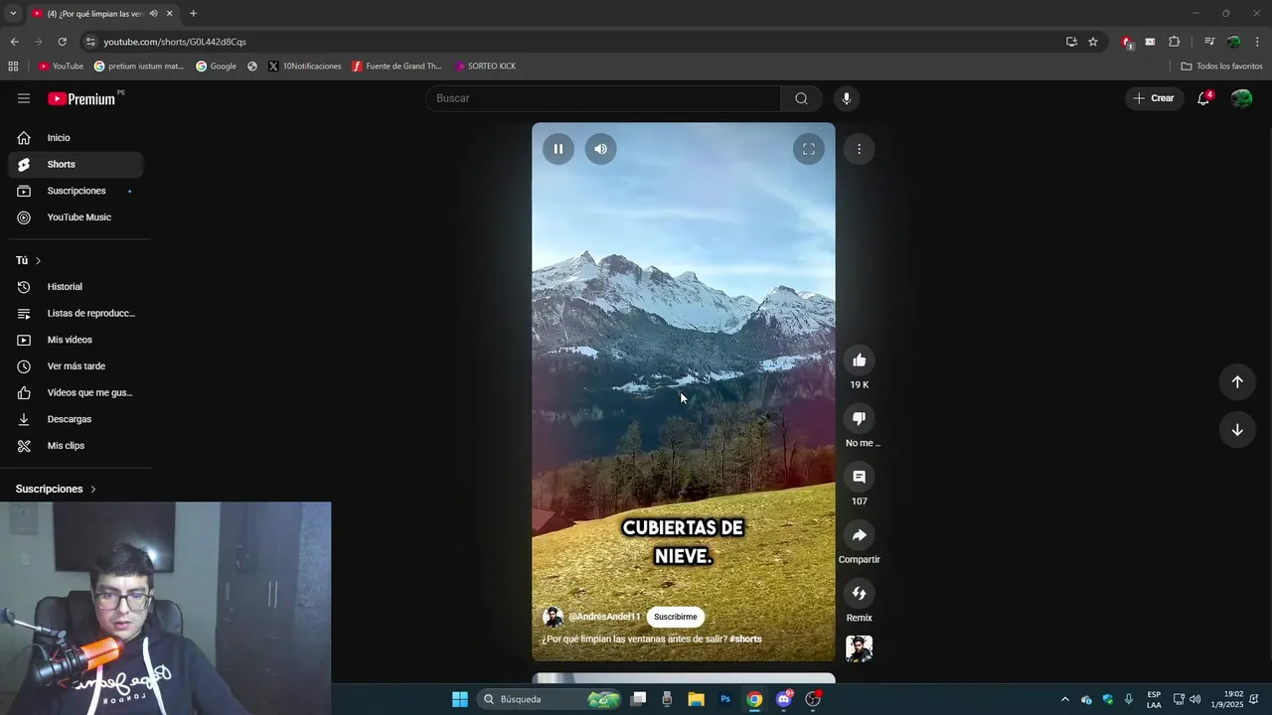Toggle the hamburger guide menu

24,98
